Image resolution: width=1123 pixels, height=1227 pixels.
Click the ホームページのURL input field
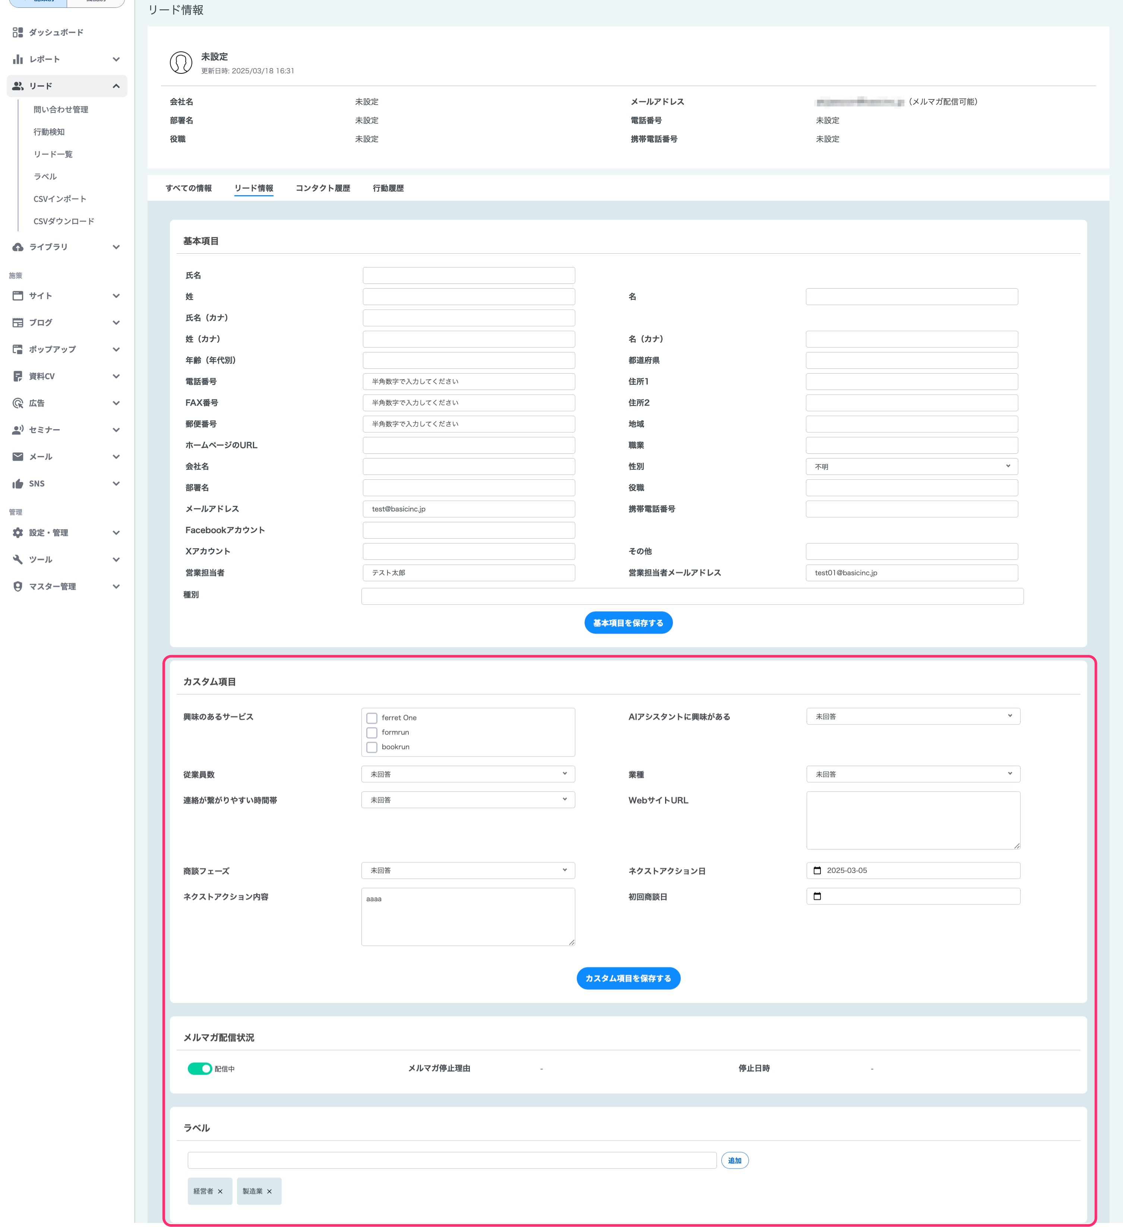point(469,446)
